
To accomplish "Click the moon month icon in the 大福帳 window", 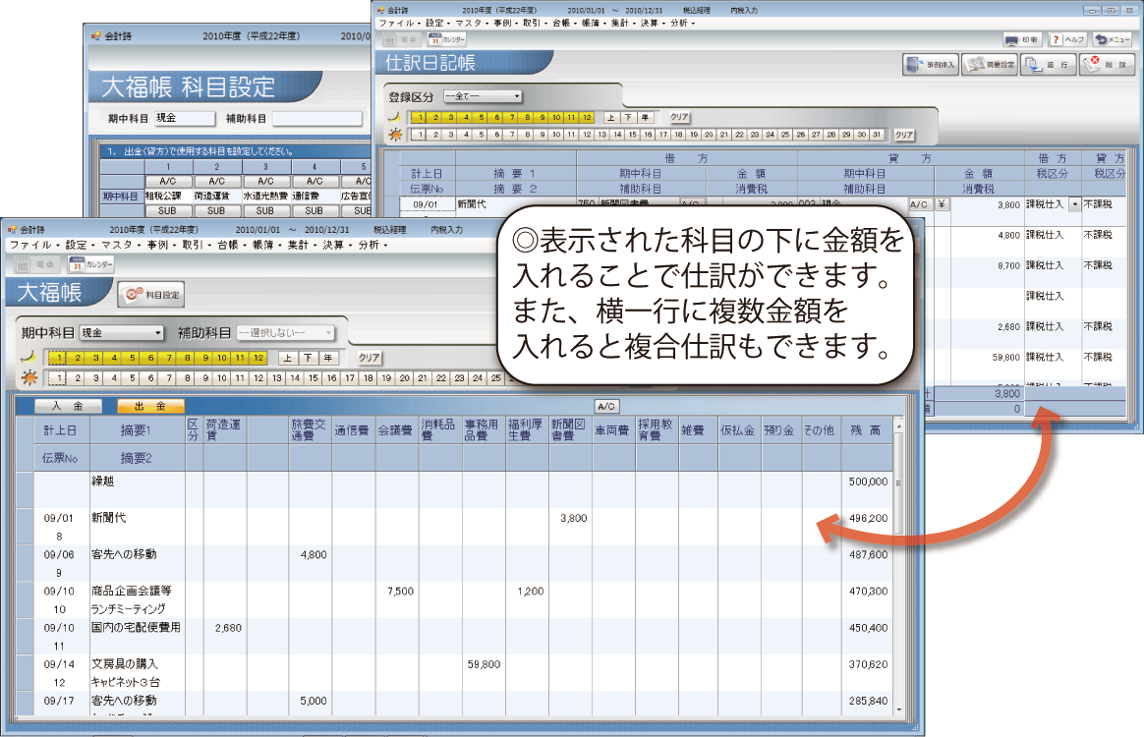I will [29, 358].
